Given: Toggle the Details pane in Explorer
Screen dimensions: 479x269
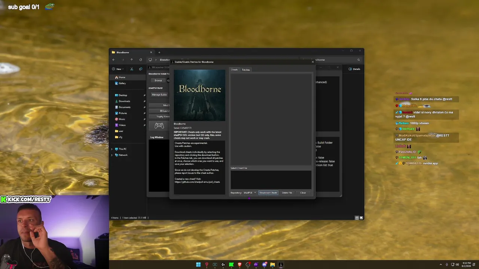Looking at the screenshot, I should click(x=354, y=69).
